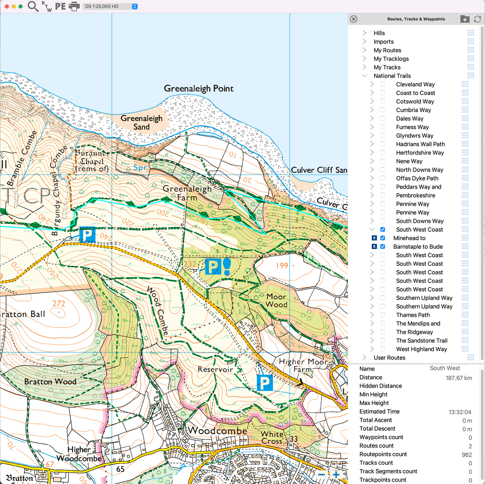Select the User Routes tree item

(x=389, y=358)
